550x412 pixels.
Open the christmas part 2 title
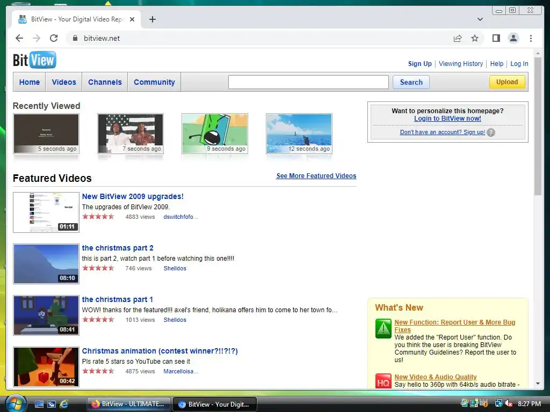118,248
